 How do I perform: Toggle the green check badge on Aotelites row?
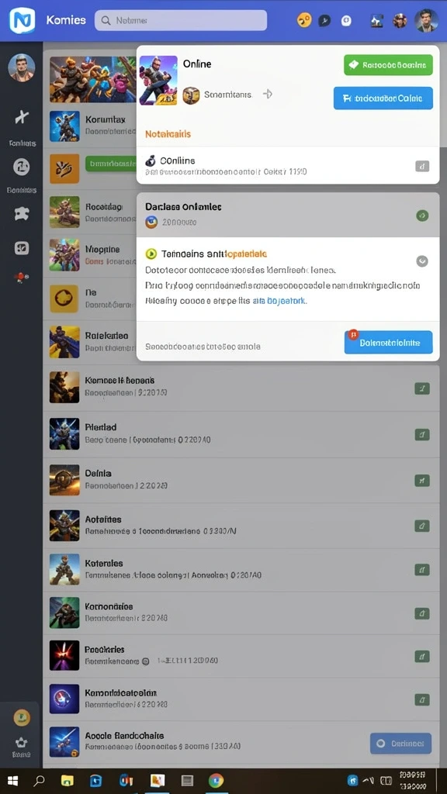422,526
